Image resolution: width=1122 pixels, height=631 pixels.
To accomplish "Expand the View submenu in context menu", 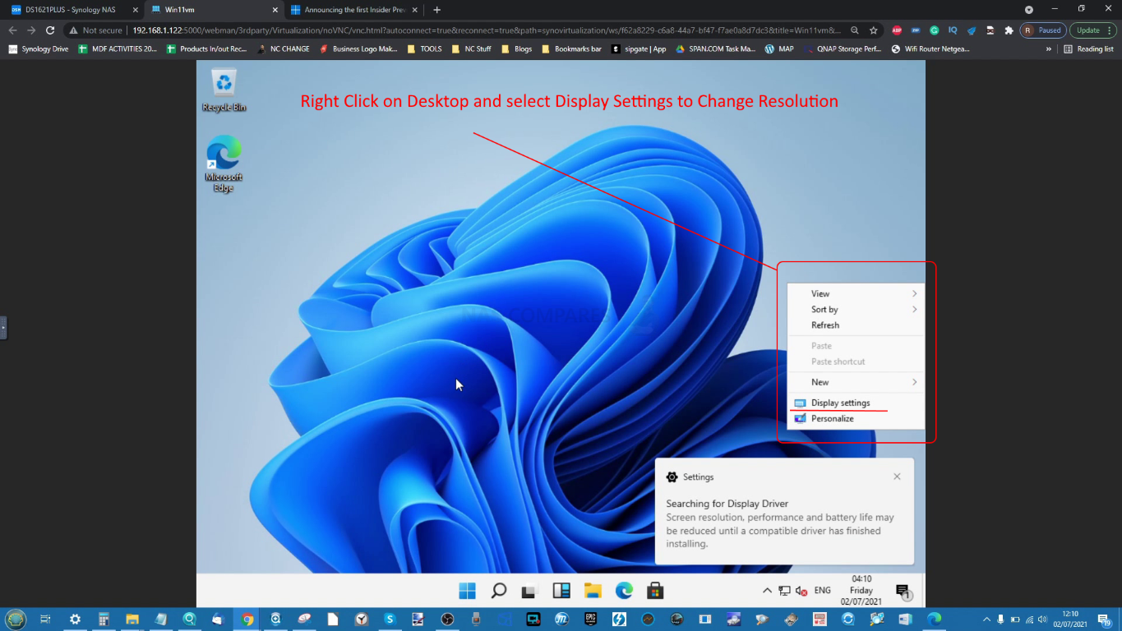I will (856, 293).
